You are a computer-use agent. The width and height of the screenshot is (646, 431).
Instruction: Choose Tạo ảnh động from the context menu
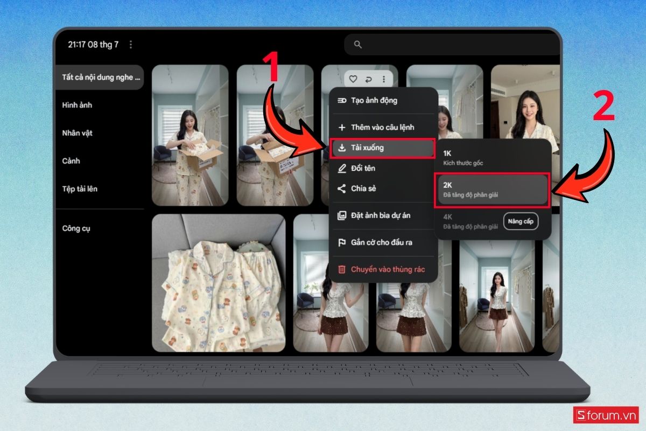pos(383,100)
